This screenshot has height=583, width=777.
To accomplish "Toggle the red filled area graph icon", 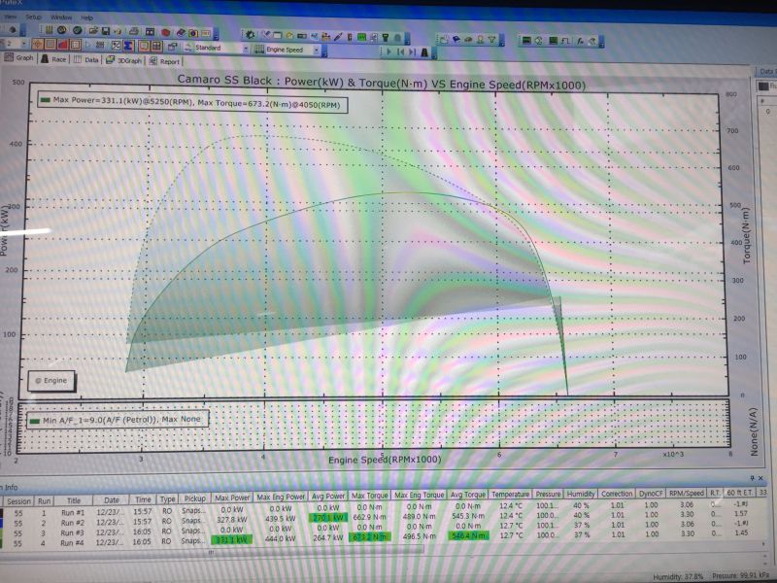I will [x=62, y=45].
